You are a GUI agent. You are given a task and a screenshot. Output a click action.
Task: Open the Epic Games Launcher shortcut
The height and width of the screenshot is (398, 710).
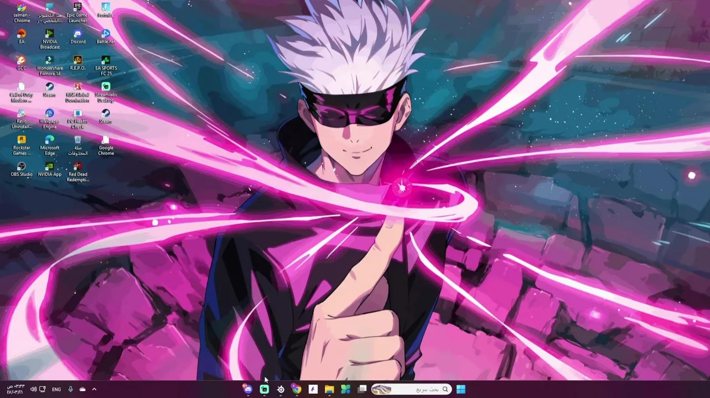pos(77,13)
